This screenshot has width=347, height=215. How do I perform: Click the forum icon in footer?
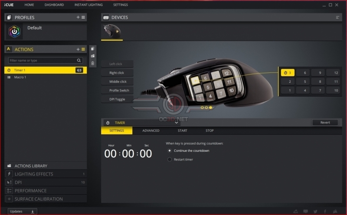[x=296, y=212]
